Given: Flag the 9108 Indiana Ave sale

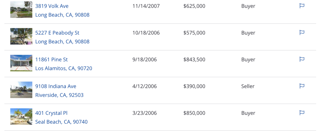Looking at the screenshot, I should (302, 86).
